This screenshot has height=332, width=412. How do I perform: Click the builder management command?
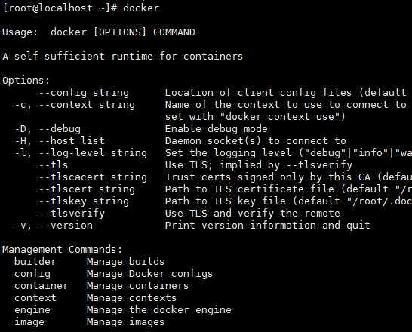click(x=35, y=262)
